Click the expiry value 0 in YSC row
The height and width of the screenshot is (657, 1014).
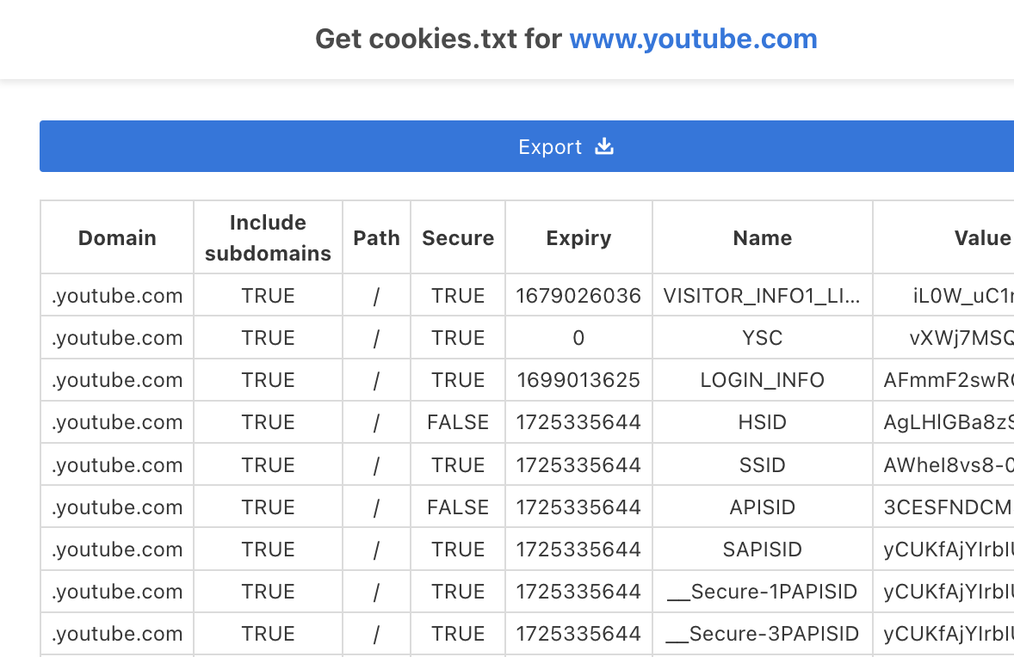578,337
